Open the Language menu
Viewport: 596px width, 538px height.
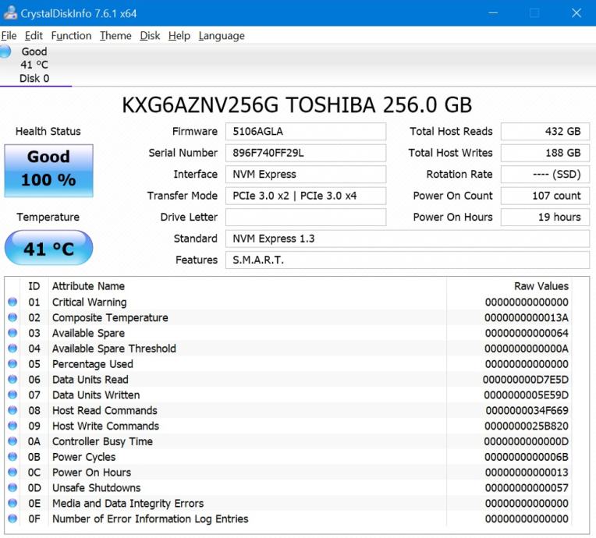222,36
